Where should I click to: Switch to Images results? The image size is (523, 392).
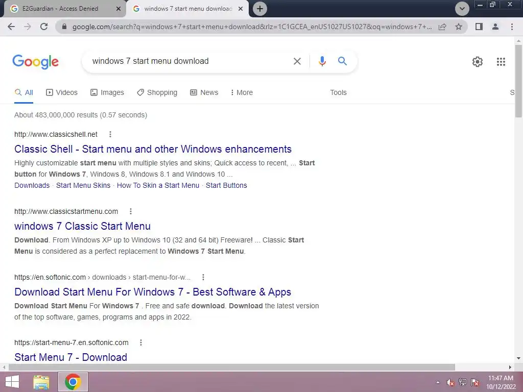107,93
